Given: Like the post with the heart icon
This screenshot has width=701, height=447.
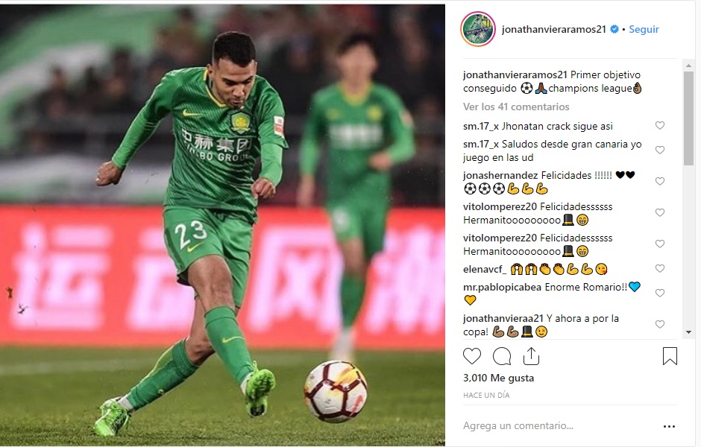Looking at the screenshot, I should point(471,356).
